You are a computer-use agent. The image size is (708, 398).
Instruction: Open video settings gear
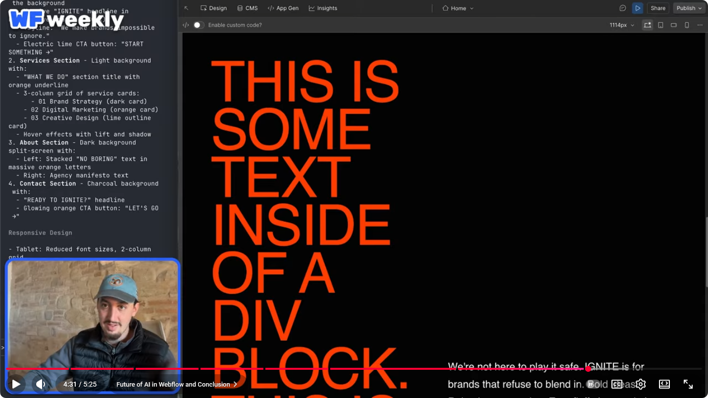tap(641, 384)
